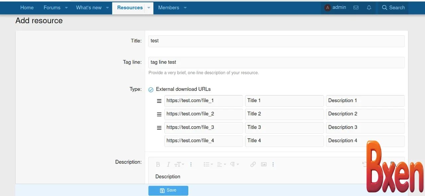Open your conversations via the envelope icon
This screenshot has height=196, width=425.
pyautogui.click(x=356, y=7)
